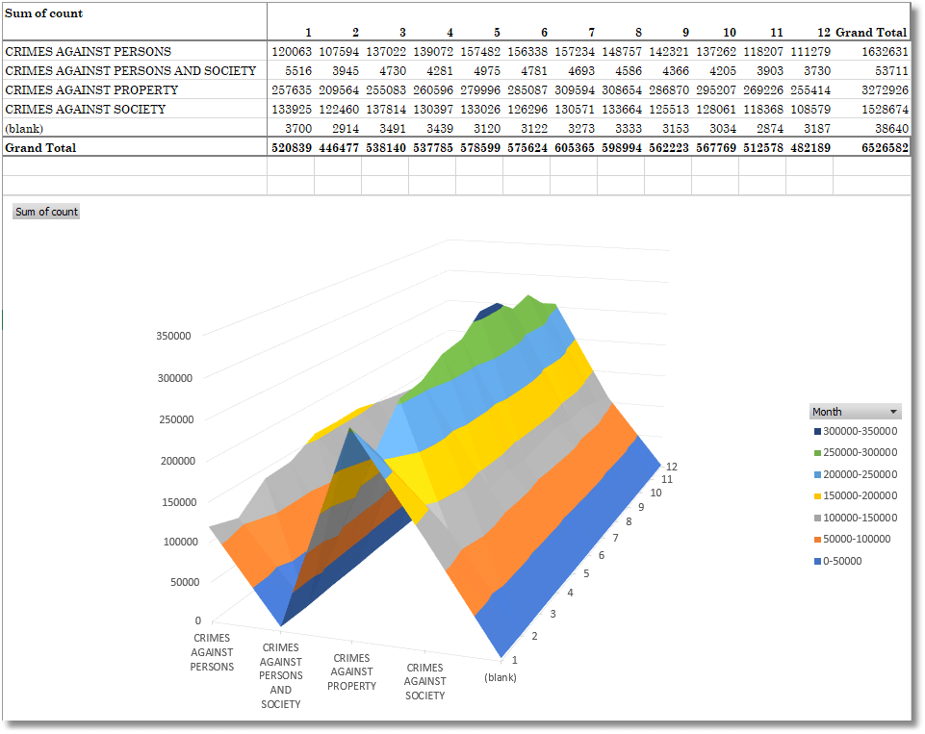Select the Sum of count pivot table header cell
925x734 pixels.
coord(43,14)
